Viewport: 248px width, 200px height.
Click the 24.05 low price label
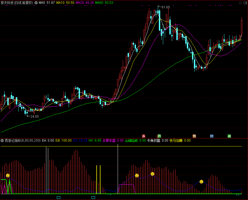point(34,117)
